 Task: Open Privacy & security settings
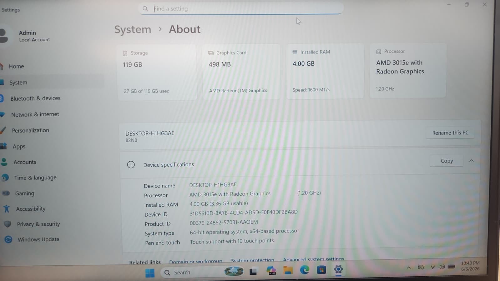[x=38, y=224]
